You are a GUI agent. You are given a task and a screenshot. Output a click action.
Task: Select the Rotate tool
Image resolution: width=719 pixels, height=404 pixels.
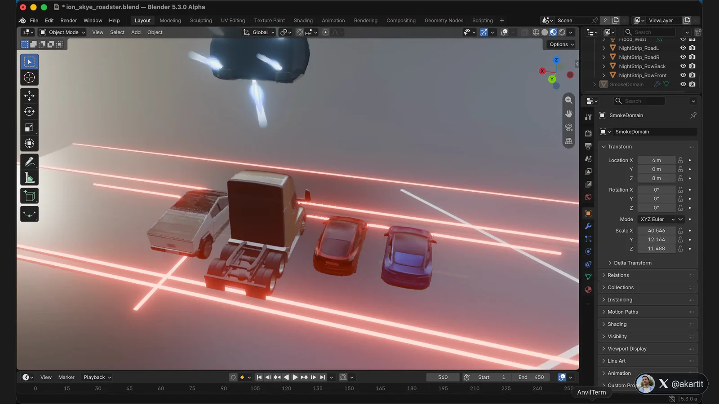pos(29,111)
